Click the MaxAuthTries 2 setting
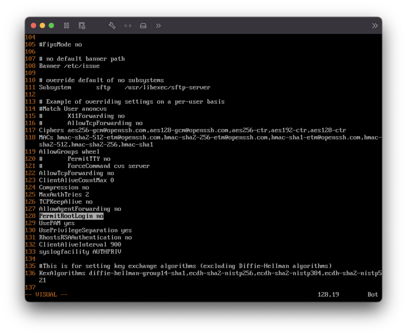 click(64, 195)
